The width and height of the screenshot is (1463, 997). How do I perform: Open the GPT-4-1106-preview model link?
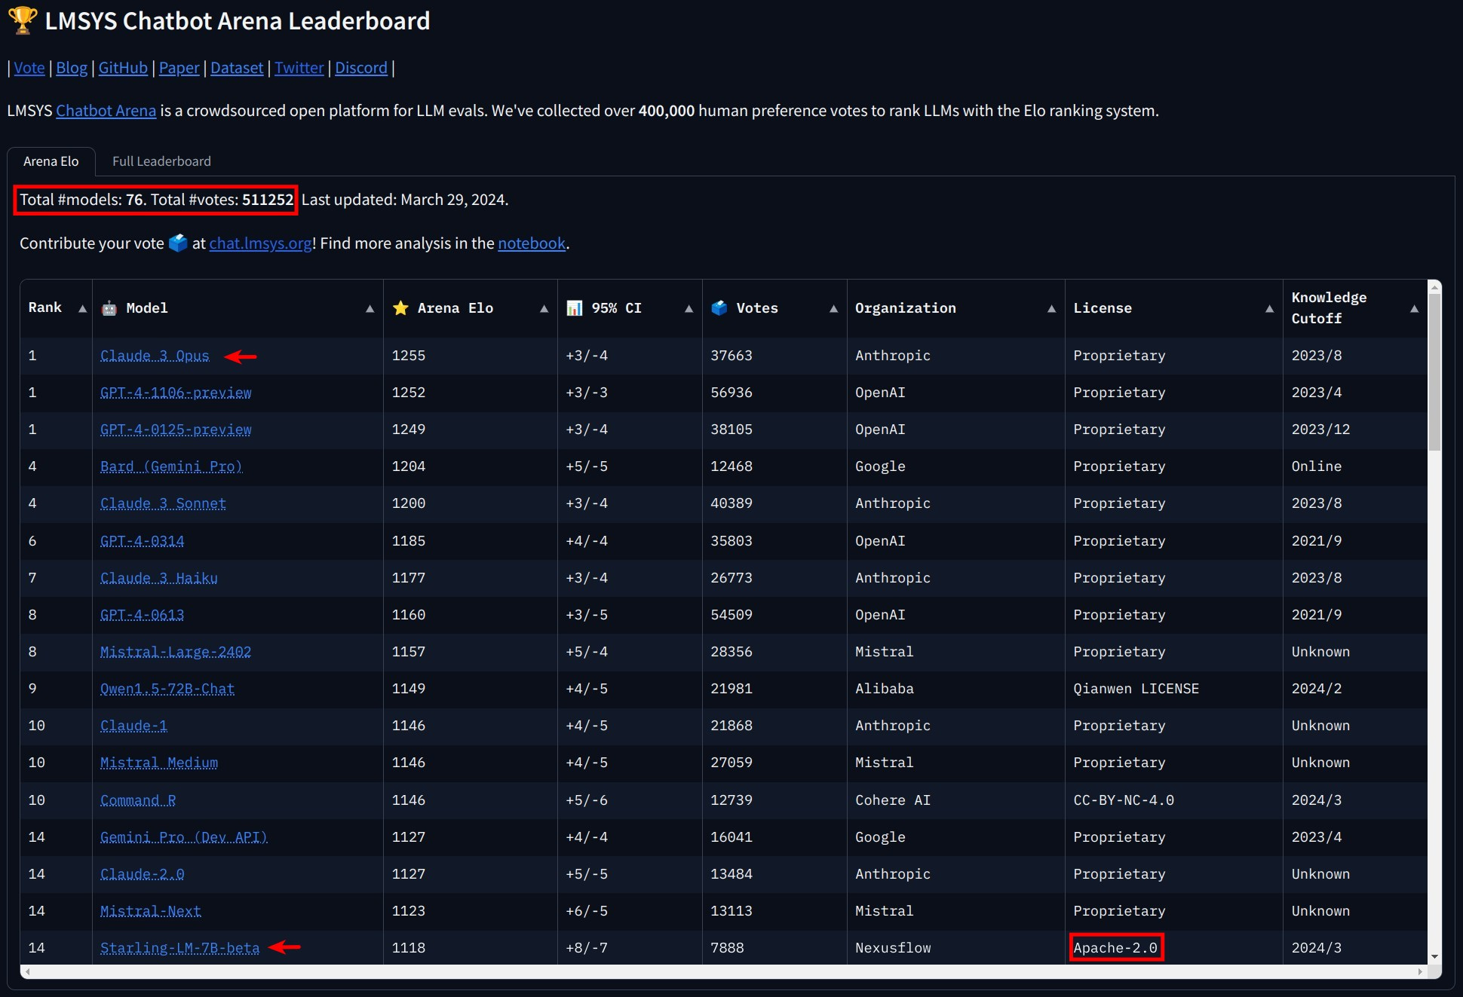[x=176, y=393]
